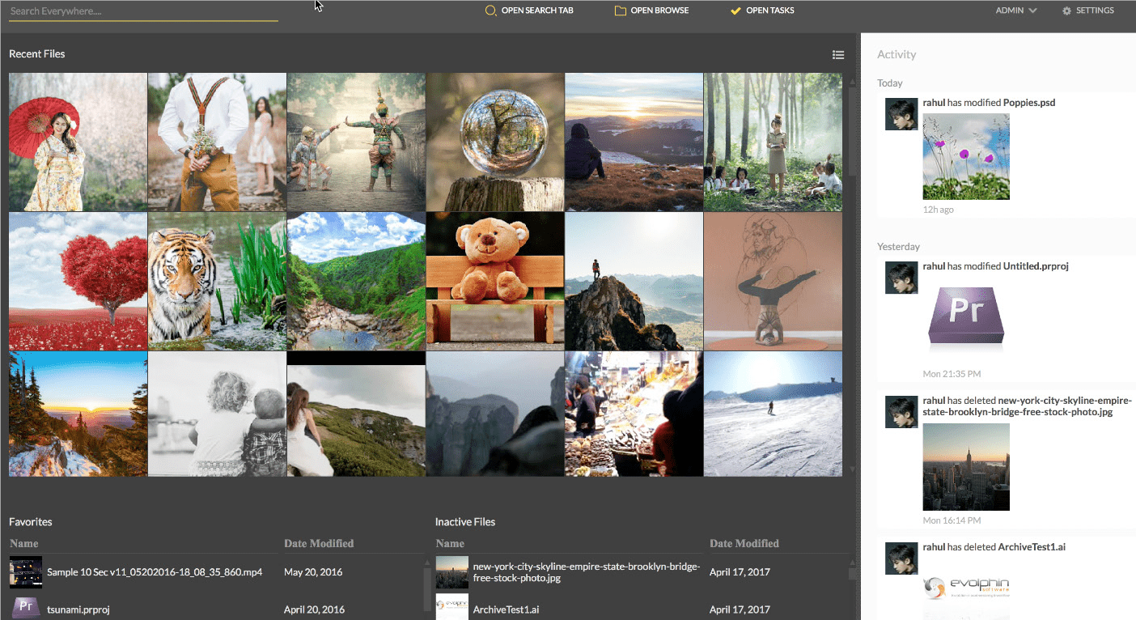Screen dimensions: 1136x620
Task: Open the headstand yoga sketch photo
Action: click(773, 281)
